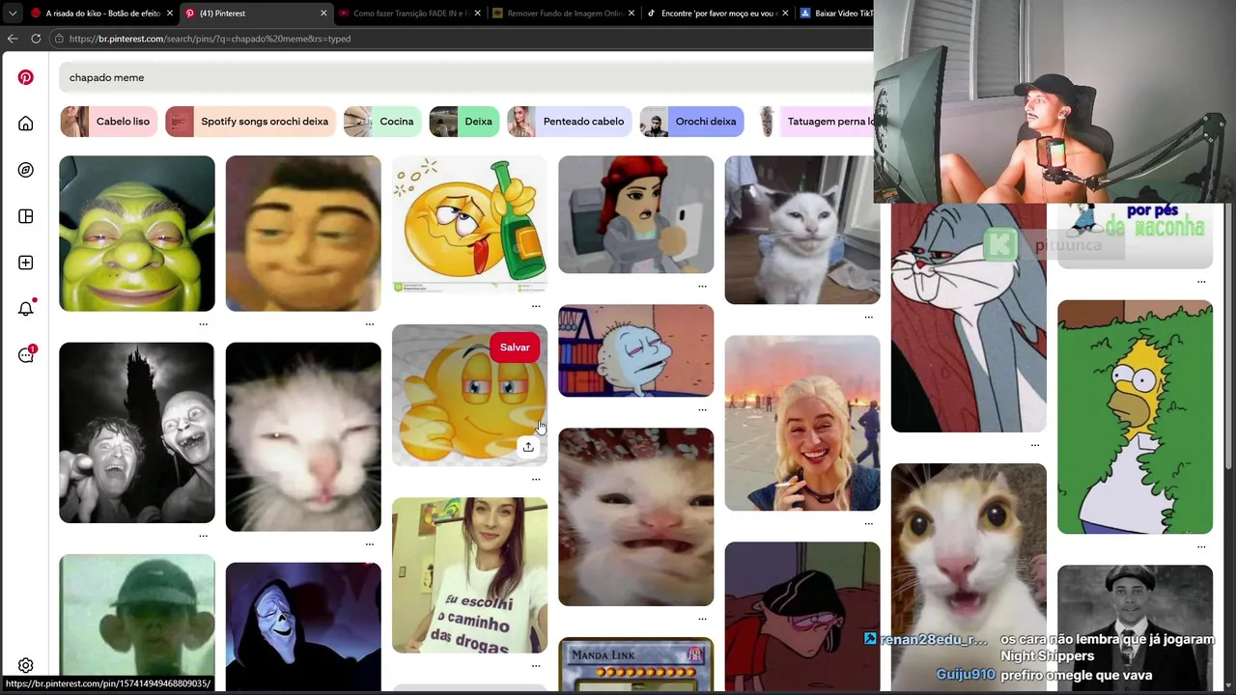Open the more options dots under the squinting emoji pin

pyautogui.click(x=536, y=479)
